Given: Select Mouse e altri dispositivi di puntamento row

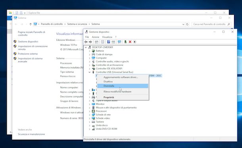Looking at the screenshot, I should pyautogui.click(x=116, y=108).
